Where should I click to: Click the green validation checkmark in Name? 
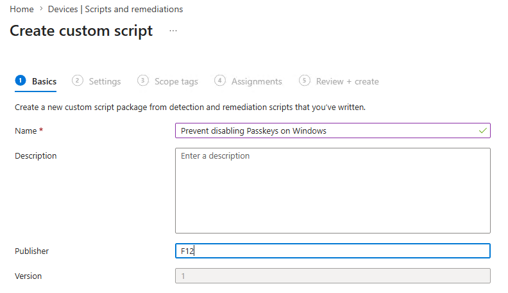482,131
